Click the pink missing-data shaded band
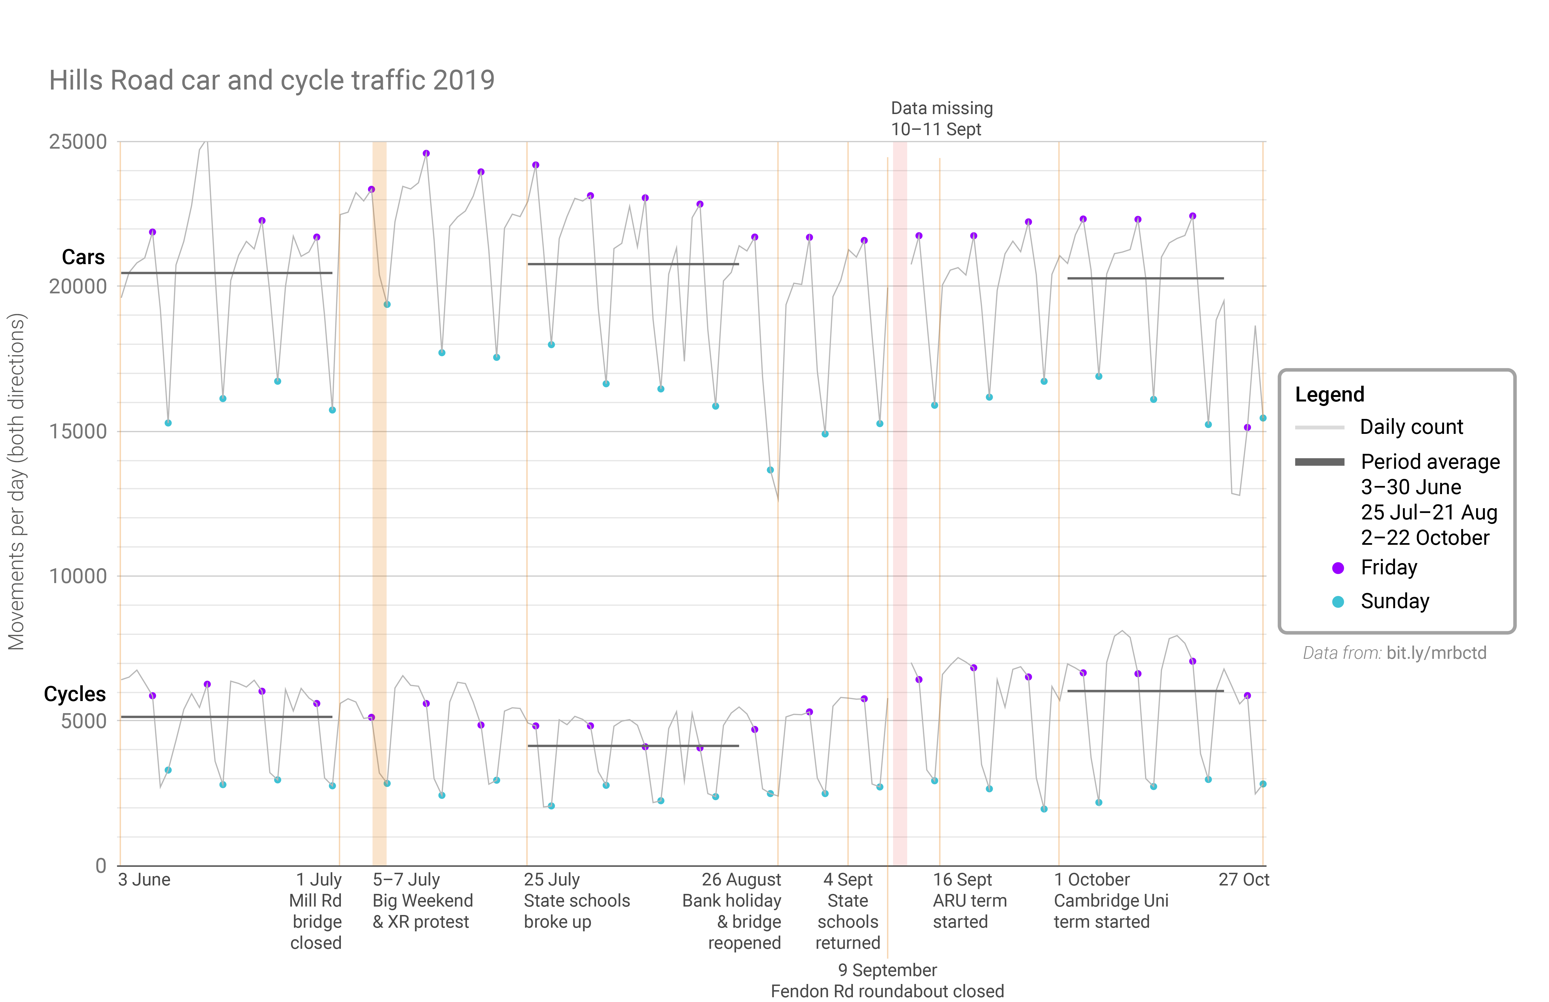 click(900, 504)
